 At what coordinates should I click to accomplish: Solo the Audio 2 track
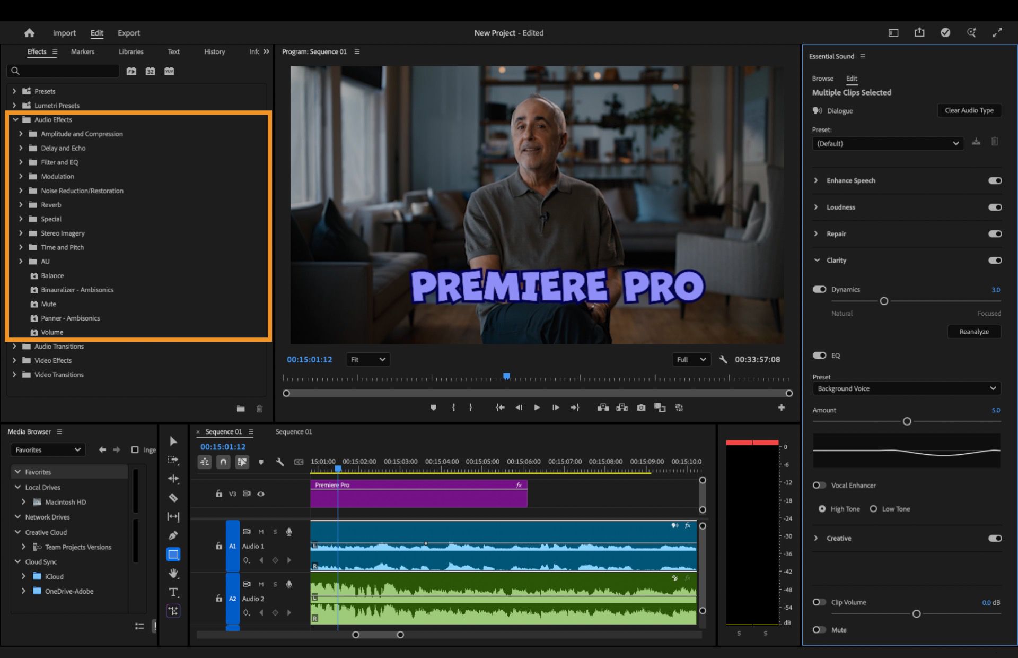[x=275, y=584]
